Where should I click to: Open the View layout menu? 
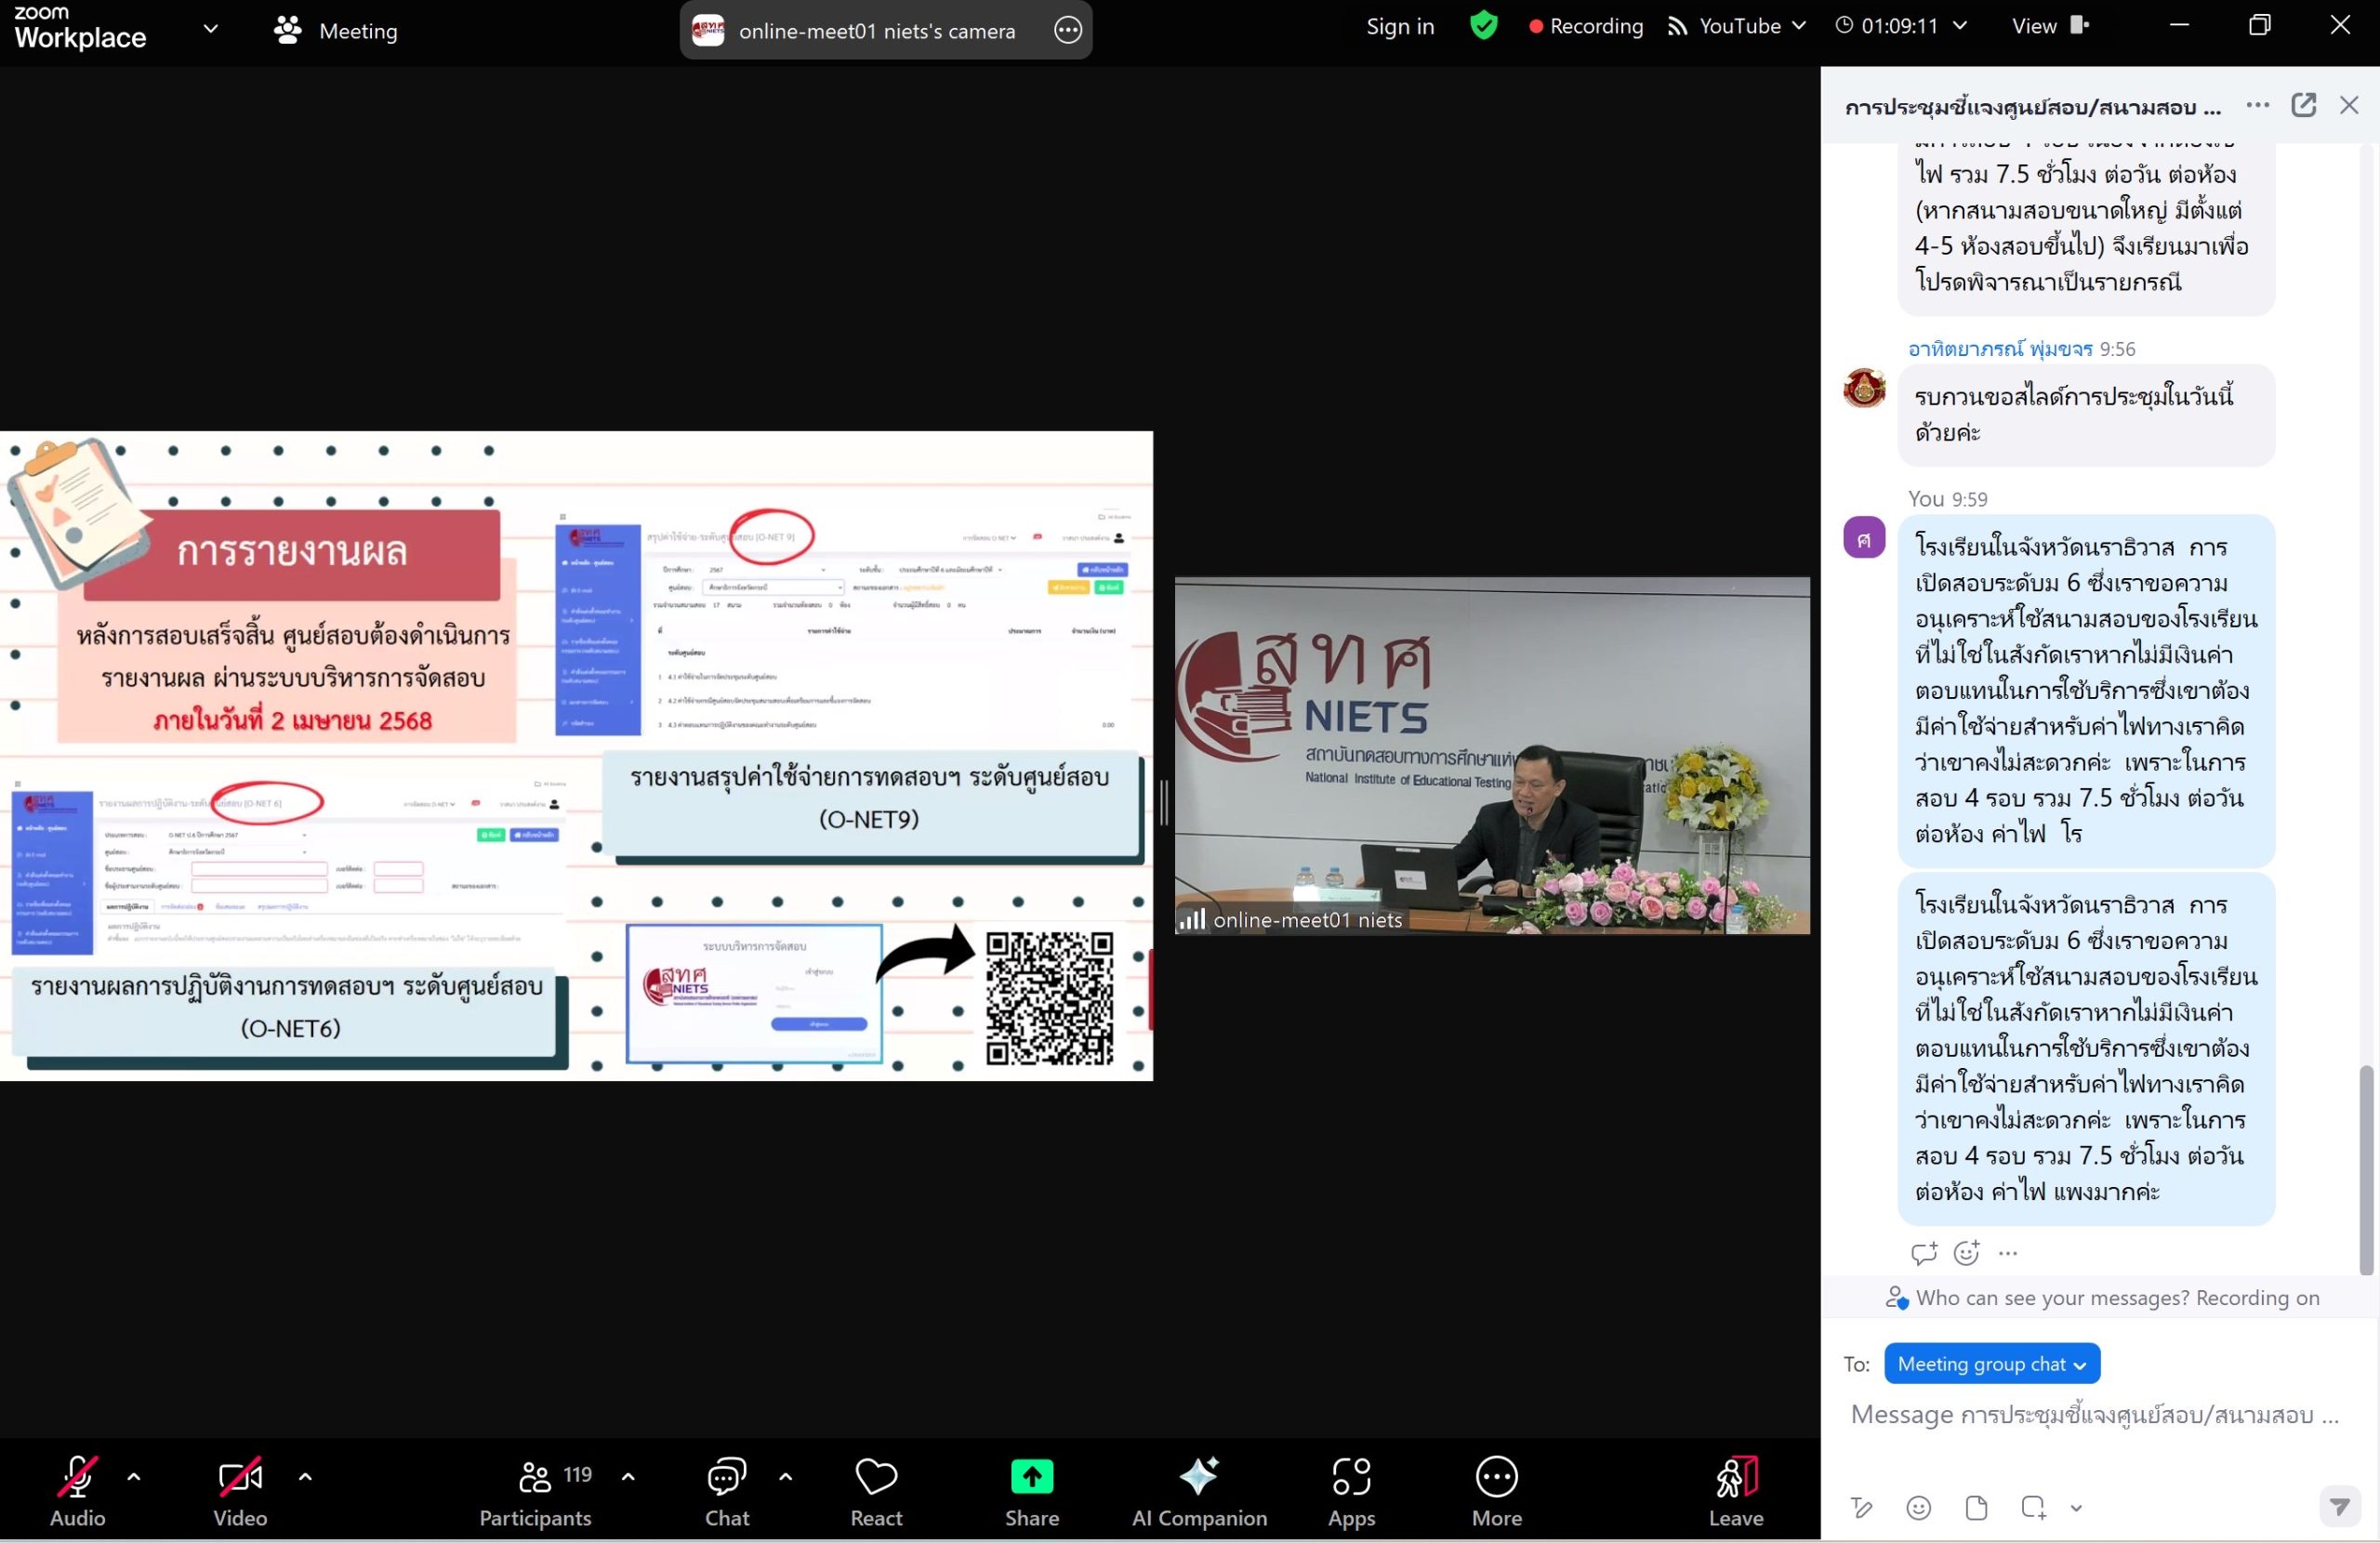[2050, 26]
